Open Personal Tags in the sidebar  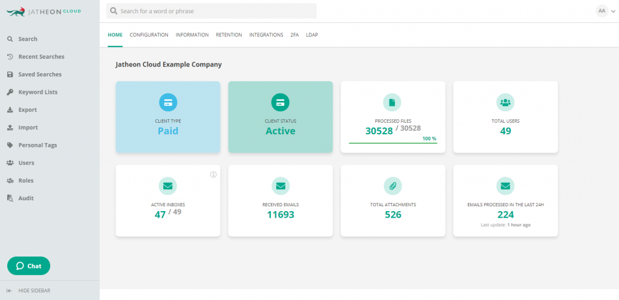(37, 145)
